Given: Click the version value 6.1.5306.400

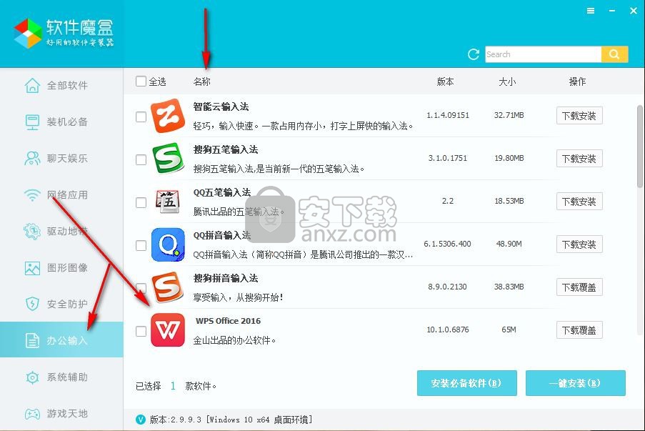Looking at the screenshot, I should coord(448,244).
